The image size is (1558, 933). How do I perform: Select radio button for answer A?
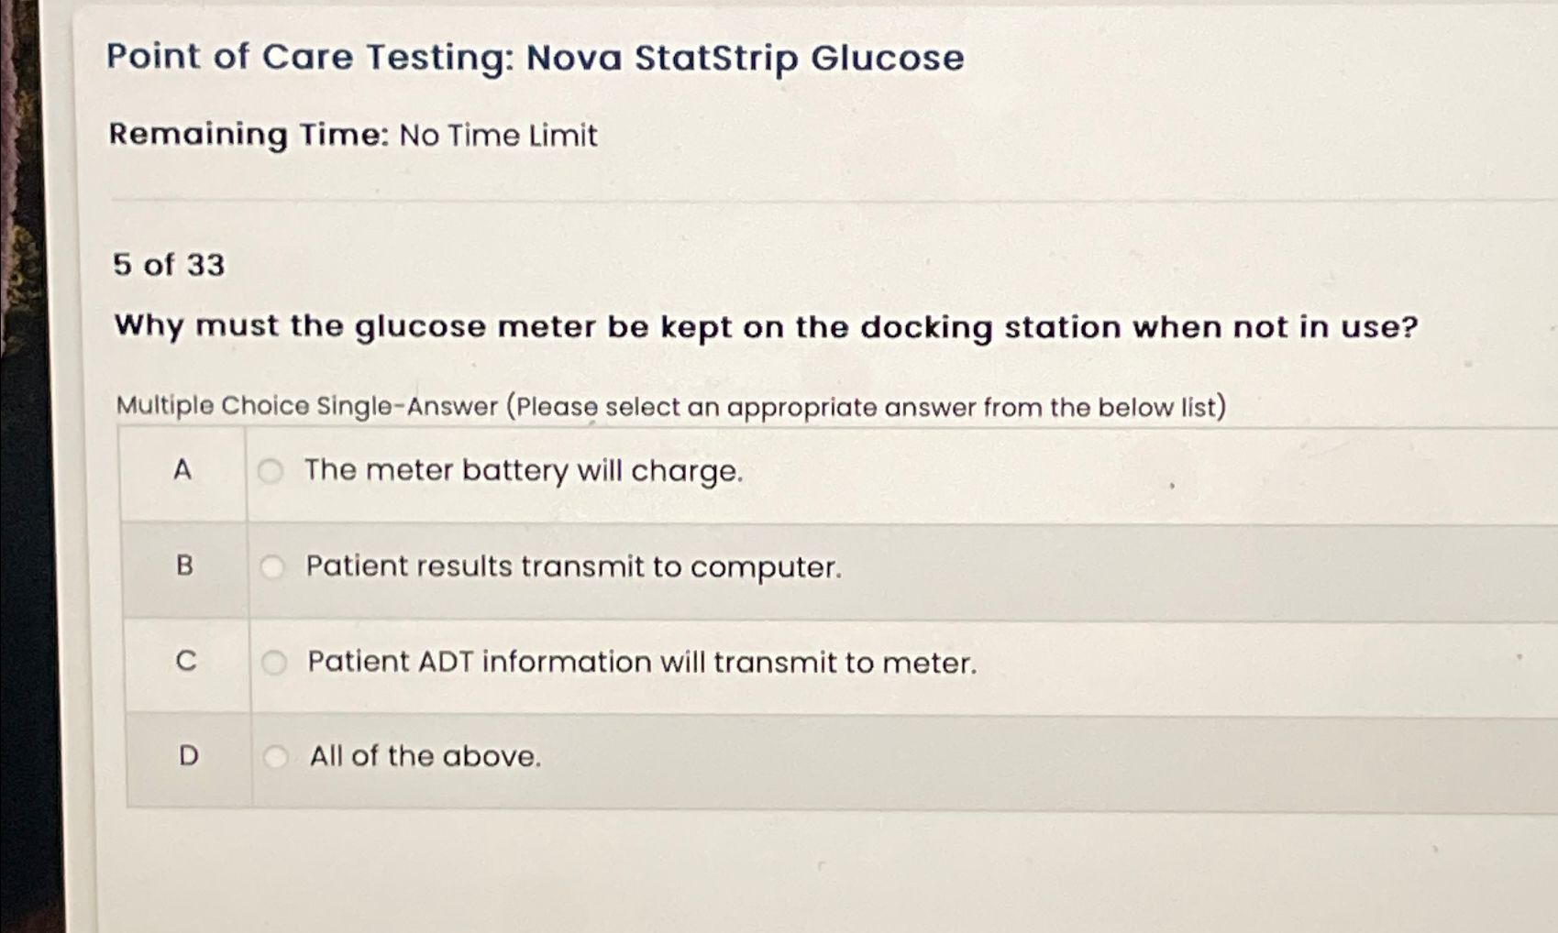pyautogui.click(x=270, y=471)
